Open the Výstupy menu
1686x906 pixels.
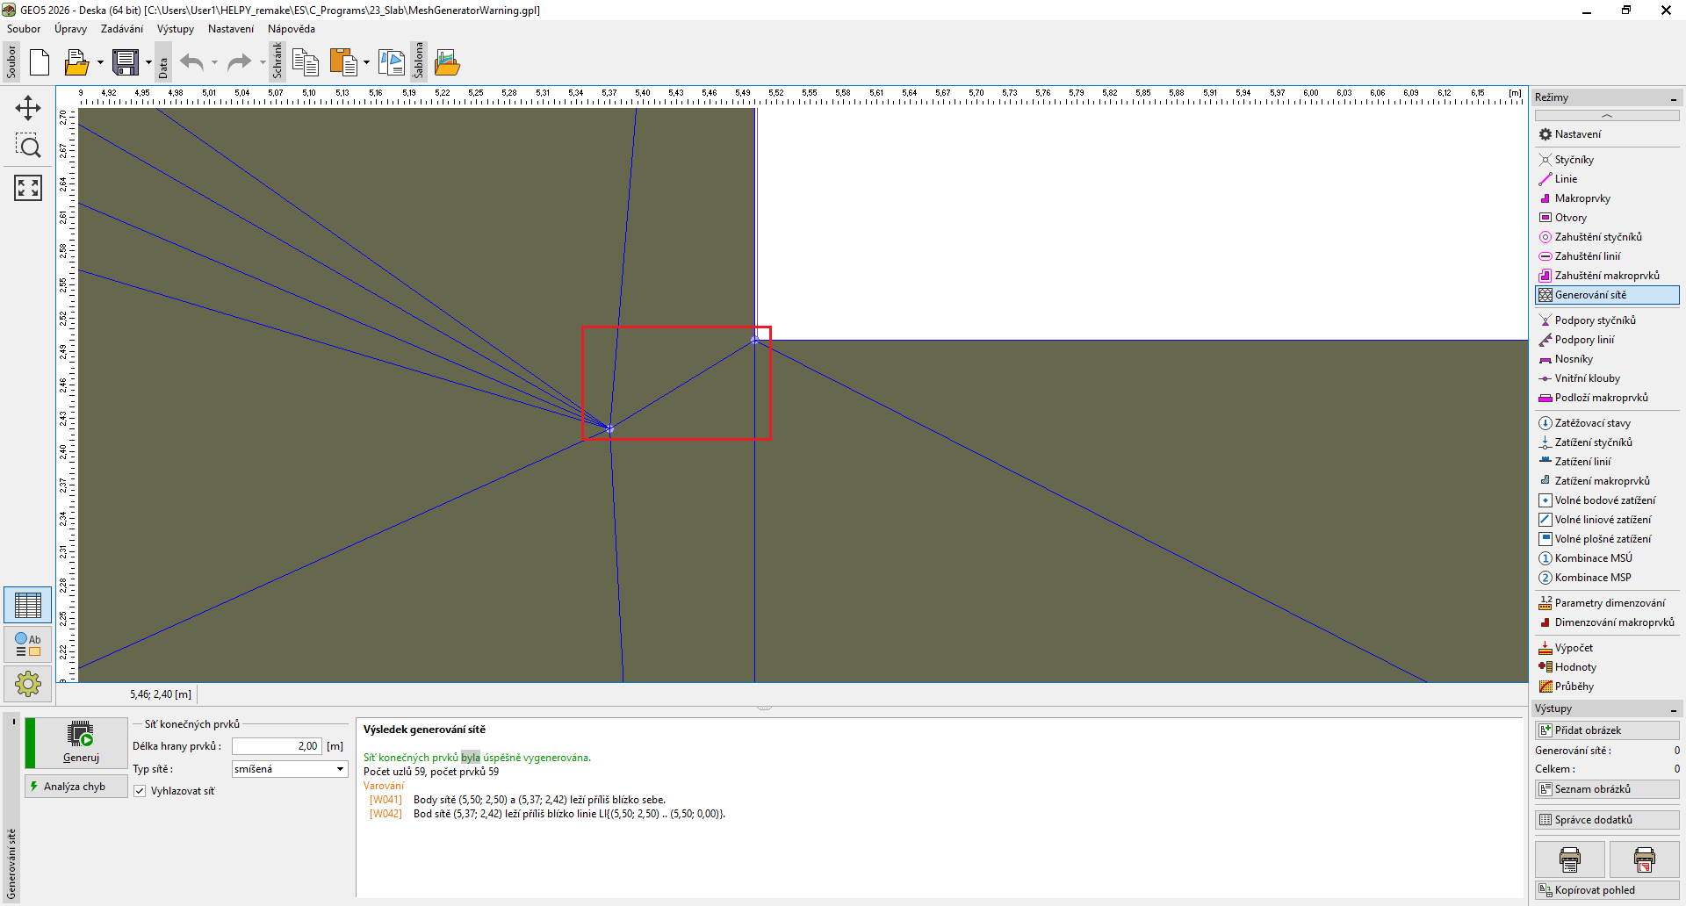pos(176,29)
